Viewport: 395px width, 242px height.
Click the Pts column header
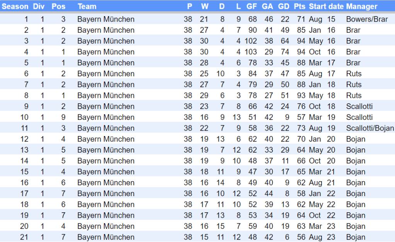(x=299, y=7)
